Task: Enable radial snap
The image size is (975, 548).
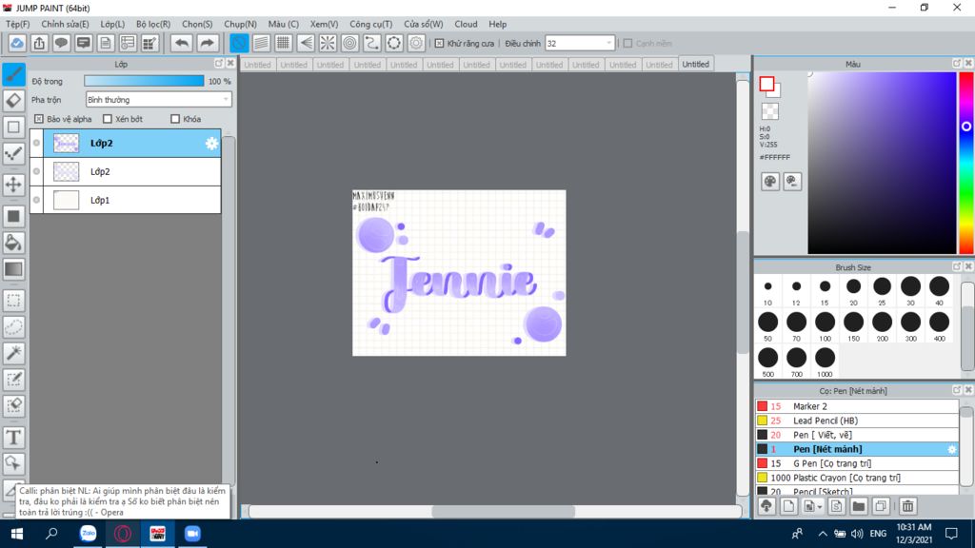Action: tap(328, 43)
